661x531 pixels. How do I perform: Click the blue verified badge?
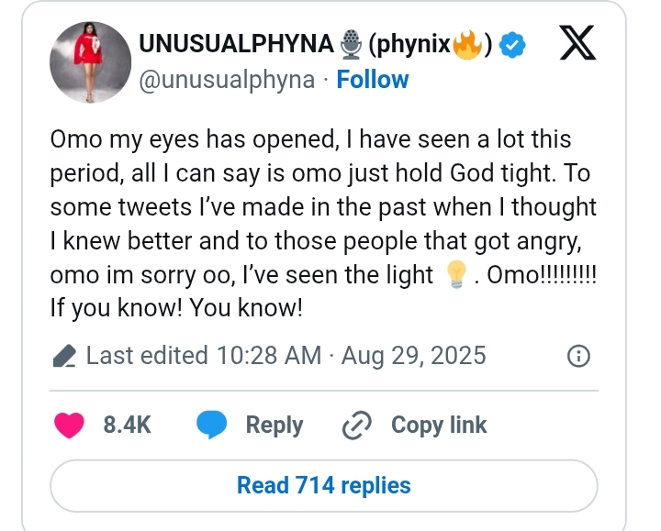[x=511, y=44]
